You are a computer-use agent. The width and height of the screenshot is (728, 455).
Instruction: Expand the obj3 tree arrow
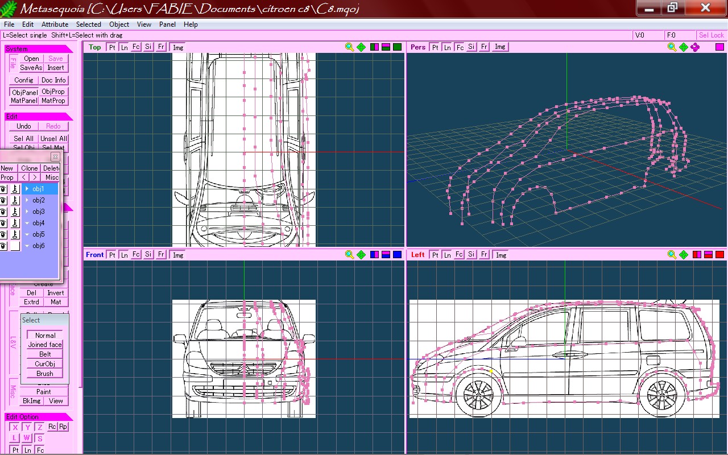27,212
